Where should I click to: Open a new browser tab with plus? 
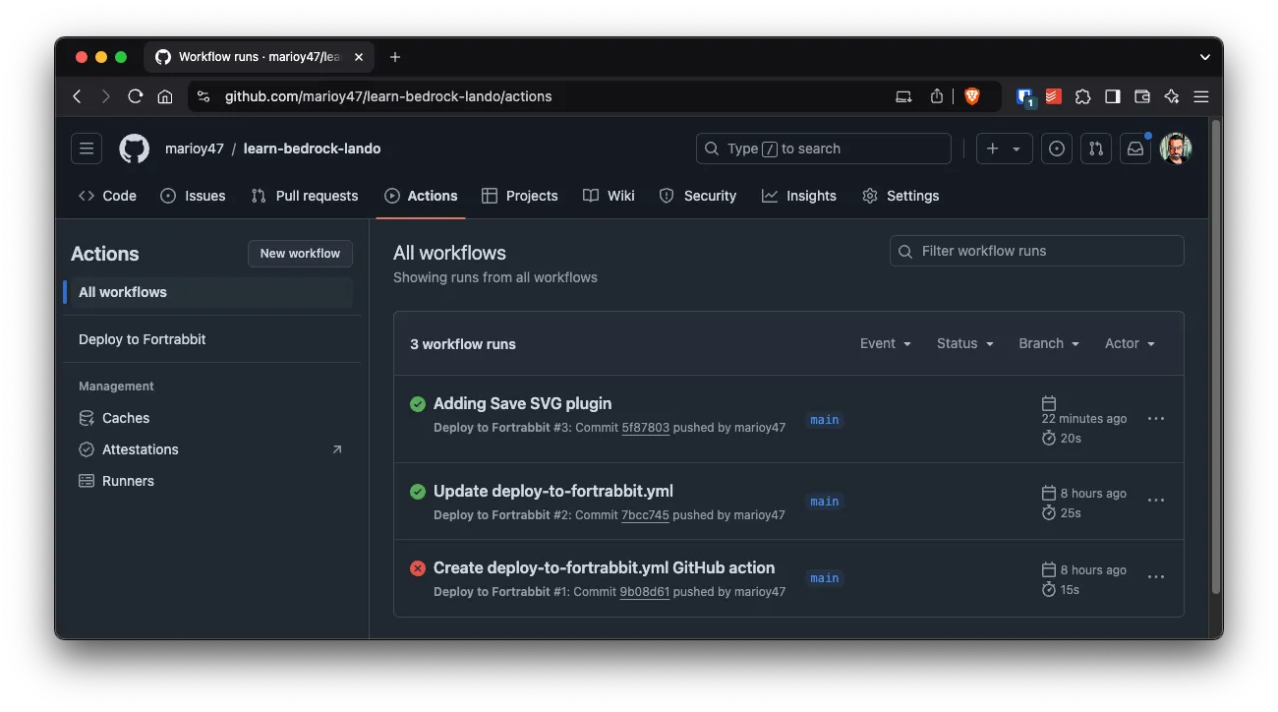(395, 57)
